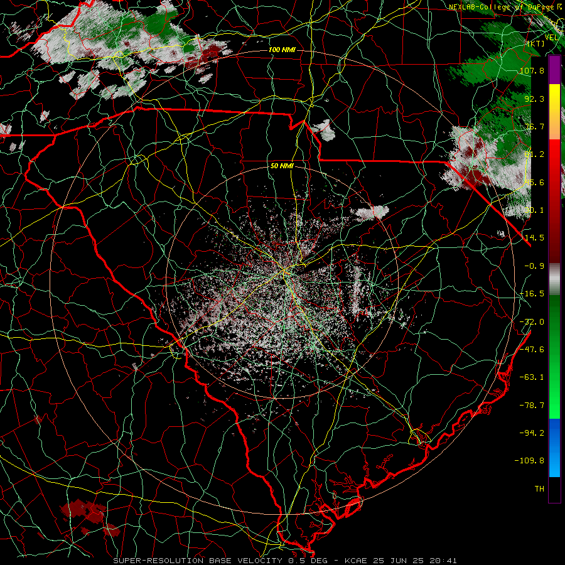Click the Super-Resolution Base Velocity caption
565x565 pixels.
(285, 561)
